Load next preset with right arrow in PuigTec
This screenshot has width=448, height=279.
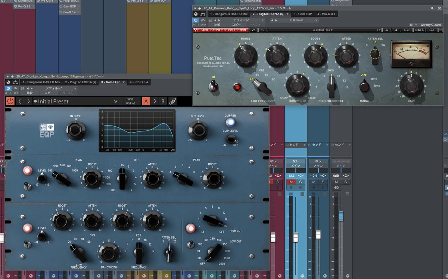pyautogui.click(x=396, y=30)
